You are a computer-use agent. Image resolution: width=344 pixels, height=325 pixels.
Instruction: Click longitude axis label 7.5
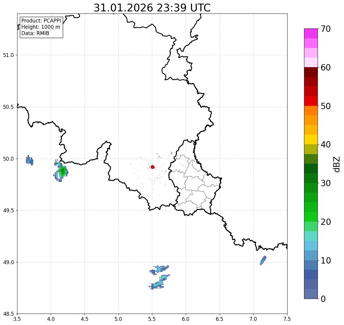(x=287, y=319)
